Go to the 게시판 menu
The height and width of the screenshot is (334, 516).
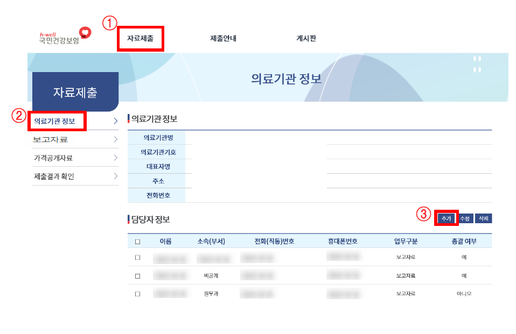306,39
